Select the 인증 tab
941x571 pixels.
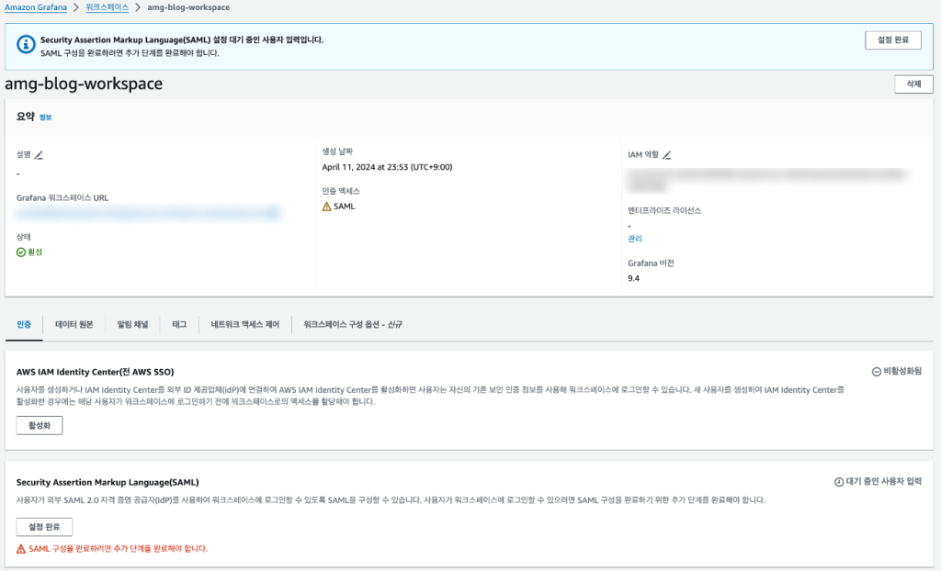(24, 324)
